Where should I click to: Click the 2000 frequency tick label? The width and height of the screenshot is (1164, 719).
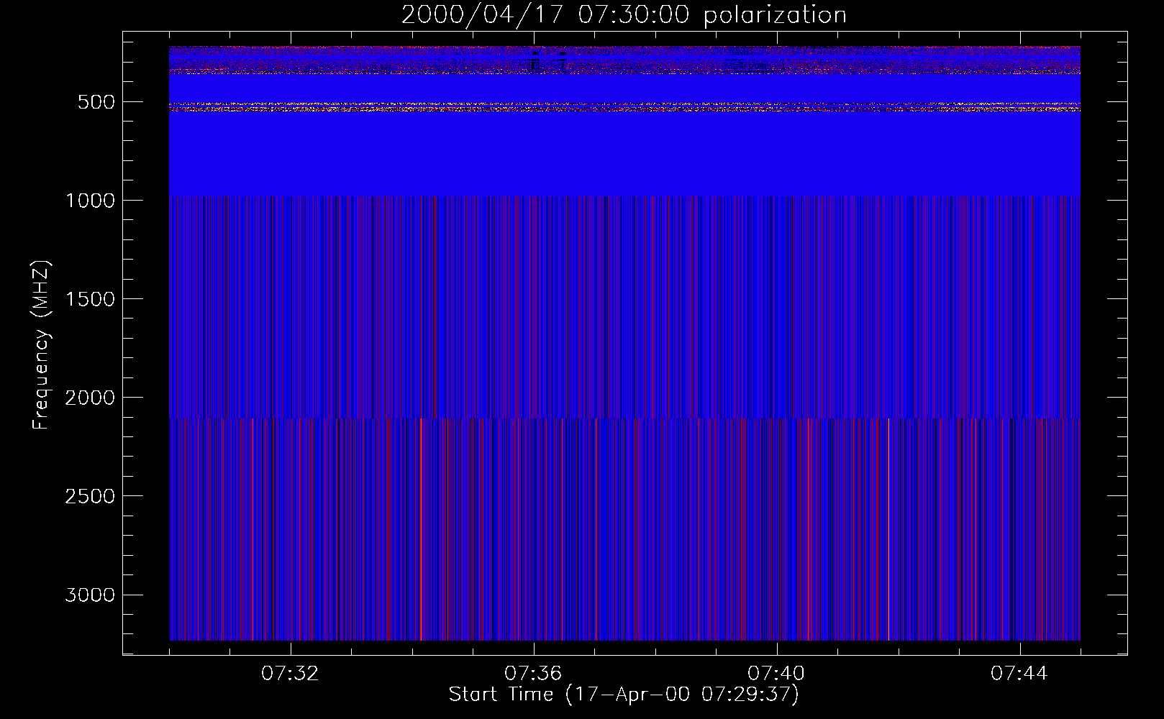90,398
